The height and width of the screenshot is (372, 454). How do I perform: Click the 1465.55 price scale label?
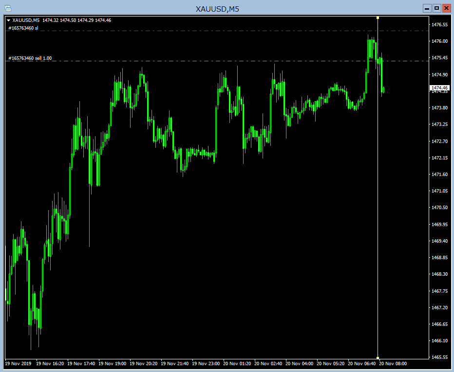pos(439,357)
